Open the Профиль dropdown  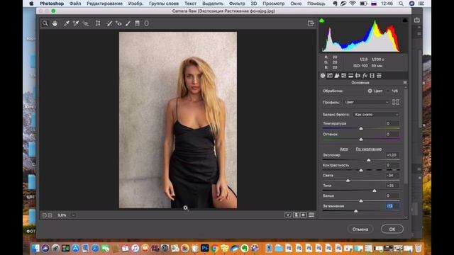[367, 102]
